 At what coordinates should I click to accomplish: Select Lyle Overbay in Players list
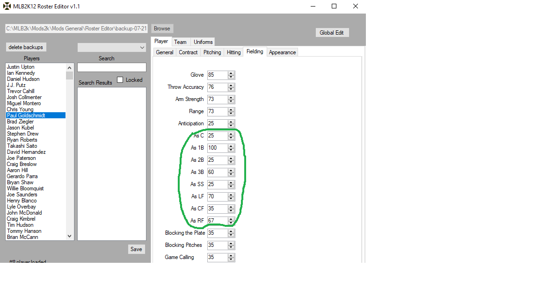click(x=36, y=207)
